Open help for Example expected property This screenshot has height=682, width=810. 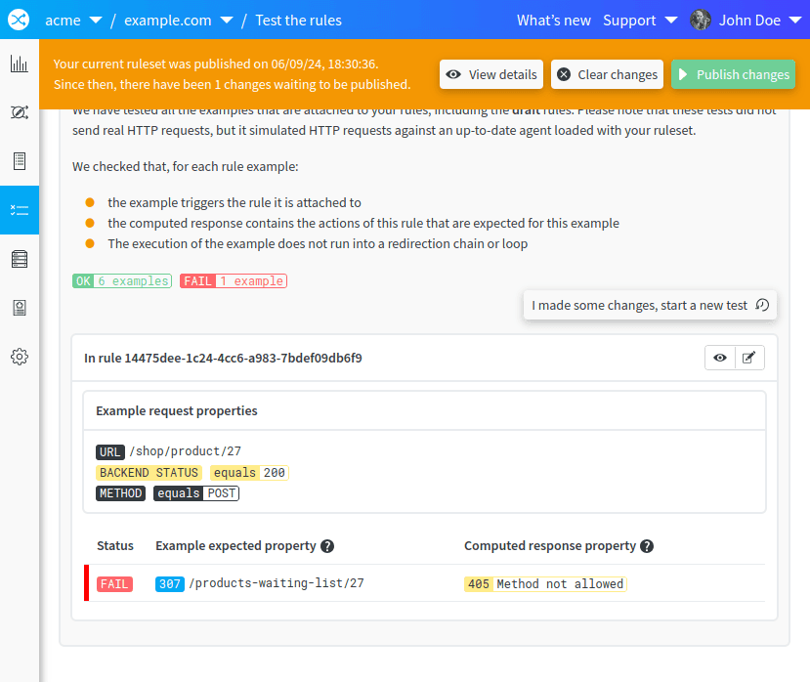pos(327,546)
